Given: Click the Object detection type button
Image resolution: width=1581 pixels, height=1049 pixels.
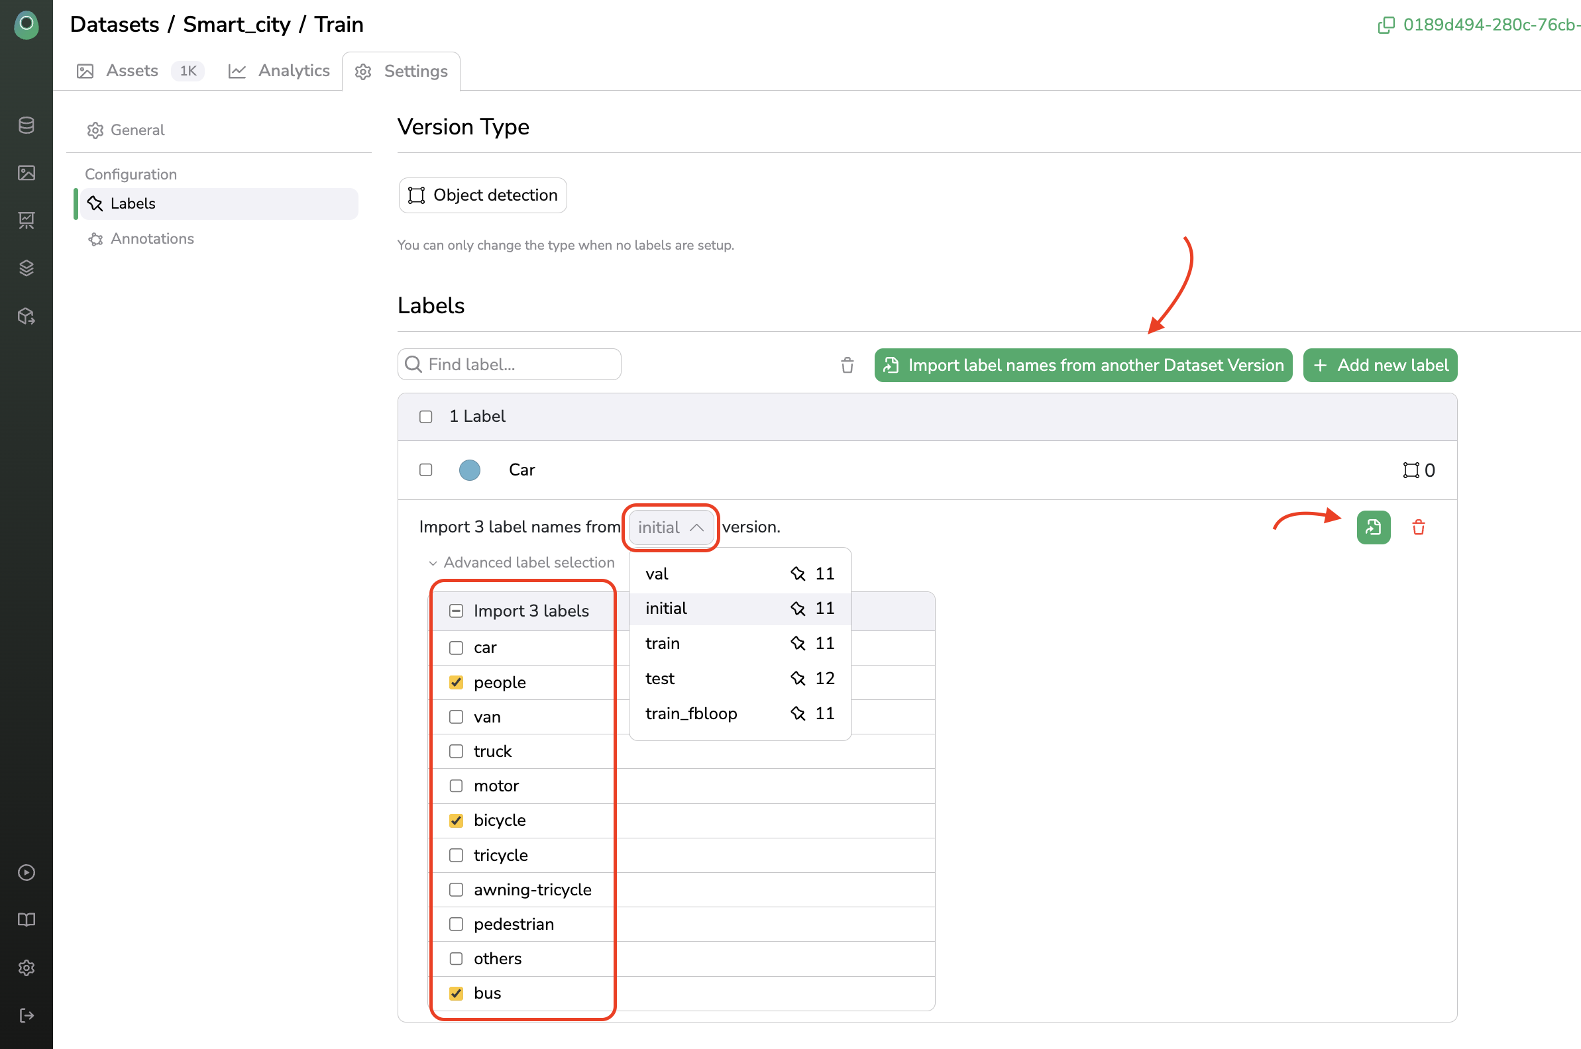Looking at the screenshot, I should tap(482, 195).
